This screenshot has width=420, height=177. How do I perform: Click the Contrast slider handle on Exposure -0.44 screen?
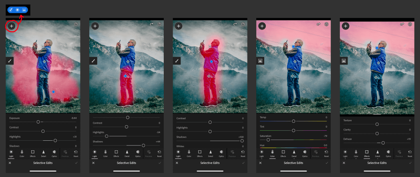(x=43, y=131)
